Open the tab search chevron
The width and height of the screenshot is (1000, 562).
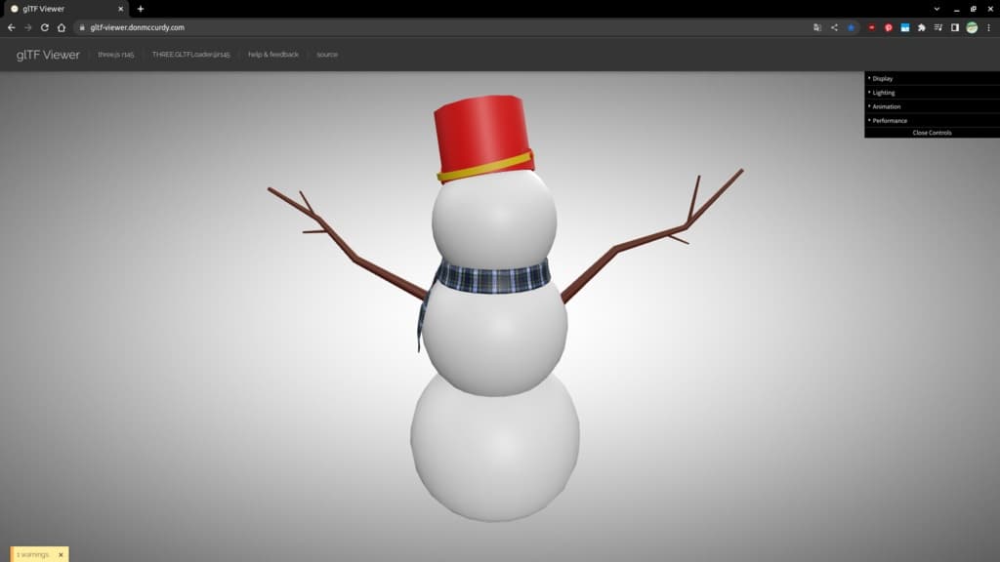(937, 9)
